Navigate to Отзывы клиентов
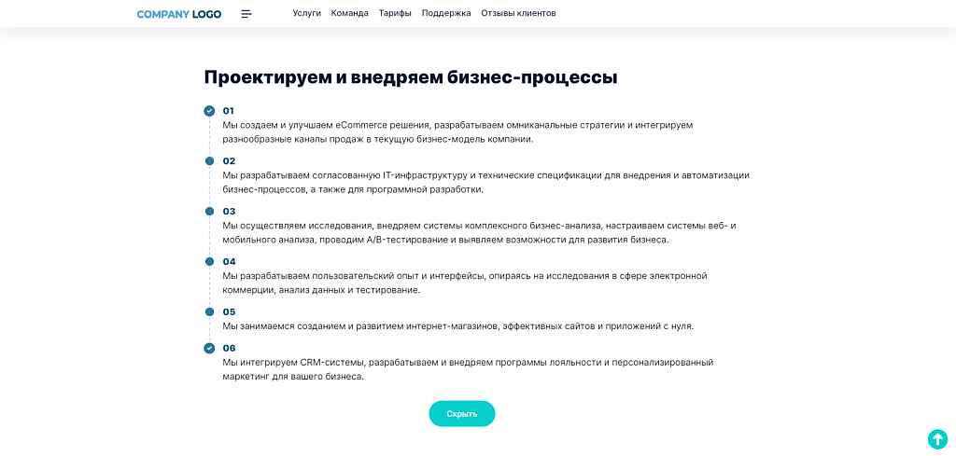The width and height of the screenshot is (956, 456). (x=518, y=13)
